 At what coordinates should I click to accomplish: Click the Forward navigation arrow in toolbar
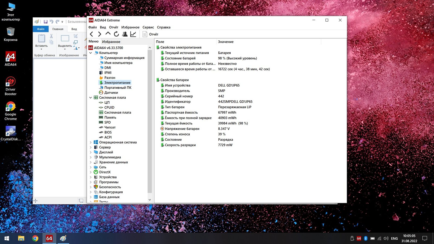[100, 34]
